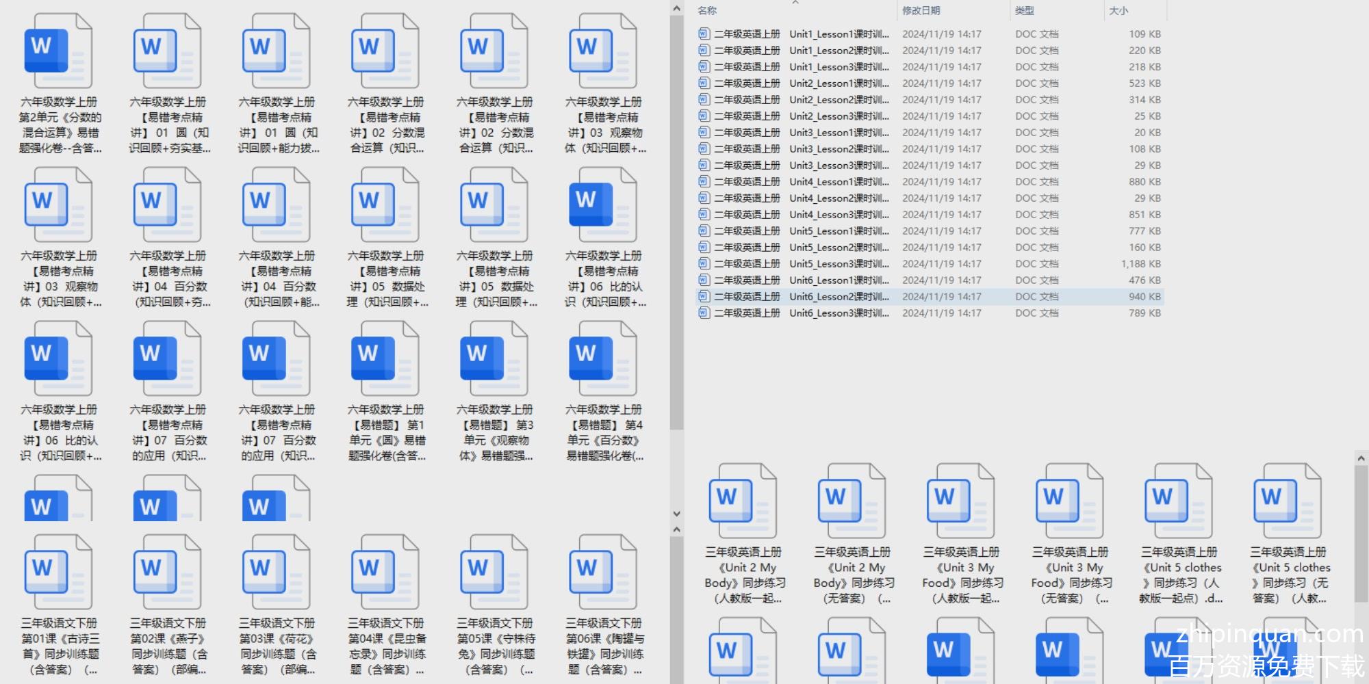Click the 大小 column header
Viewport: 1369px width, 684px height.
point(1118,11)
